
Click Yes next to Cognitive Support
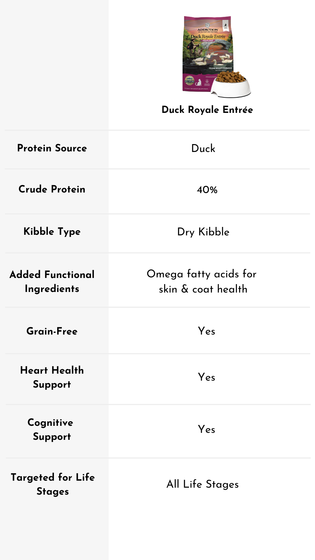[x=206, y=429]
